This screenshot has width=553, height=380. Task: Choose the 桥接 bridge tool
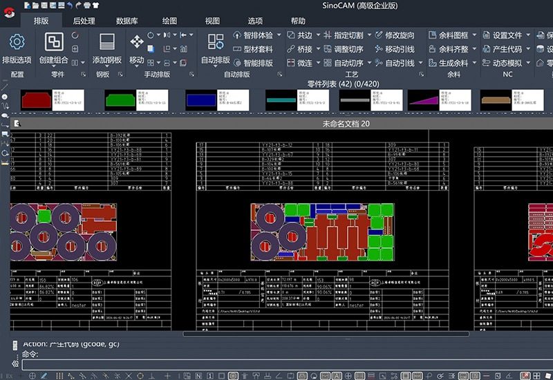[300, 49]
